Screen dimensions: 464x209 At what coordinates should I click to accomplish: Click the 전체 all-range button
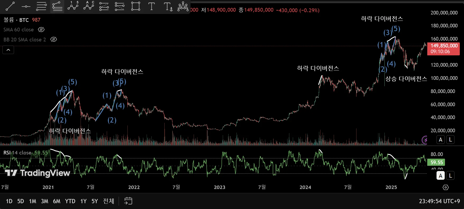coord(109,201)
